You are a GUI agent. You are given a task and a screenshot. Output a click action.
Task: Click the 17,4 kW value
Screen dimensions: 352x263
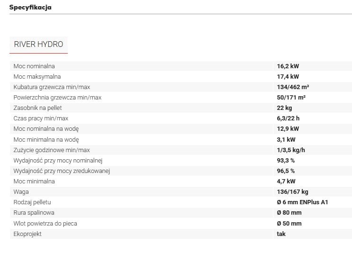pyautogui.click(x=288, y=77)
